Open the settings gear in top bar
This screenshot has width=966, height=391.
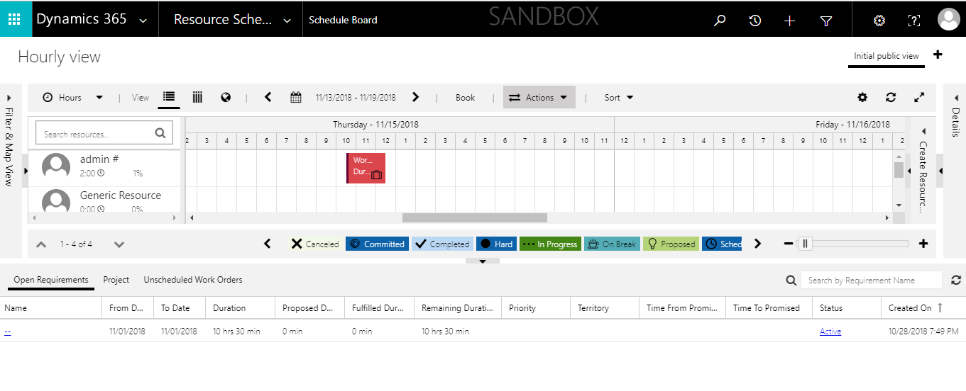[879, 21]
